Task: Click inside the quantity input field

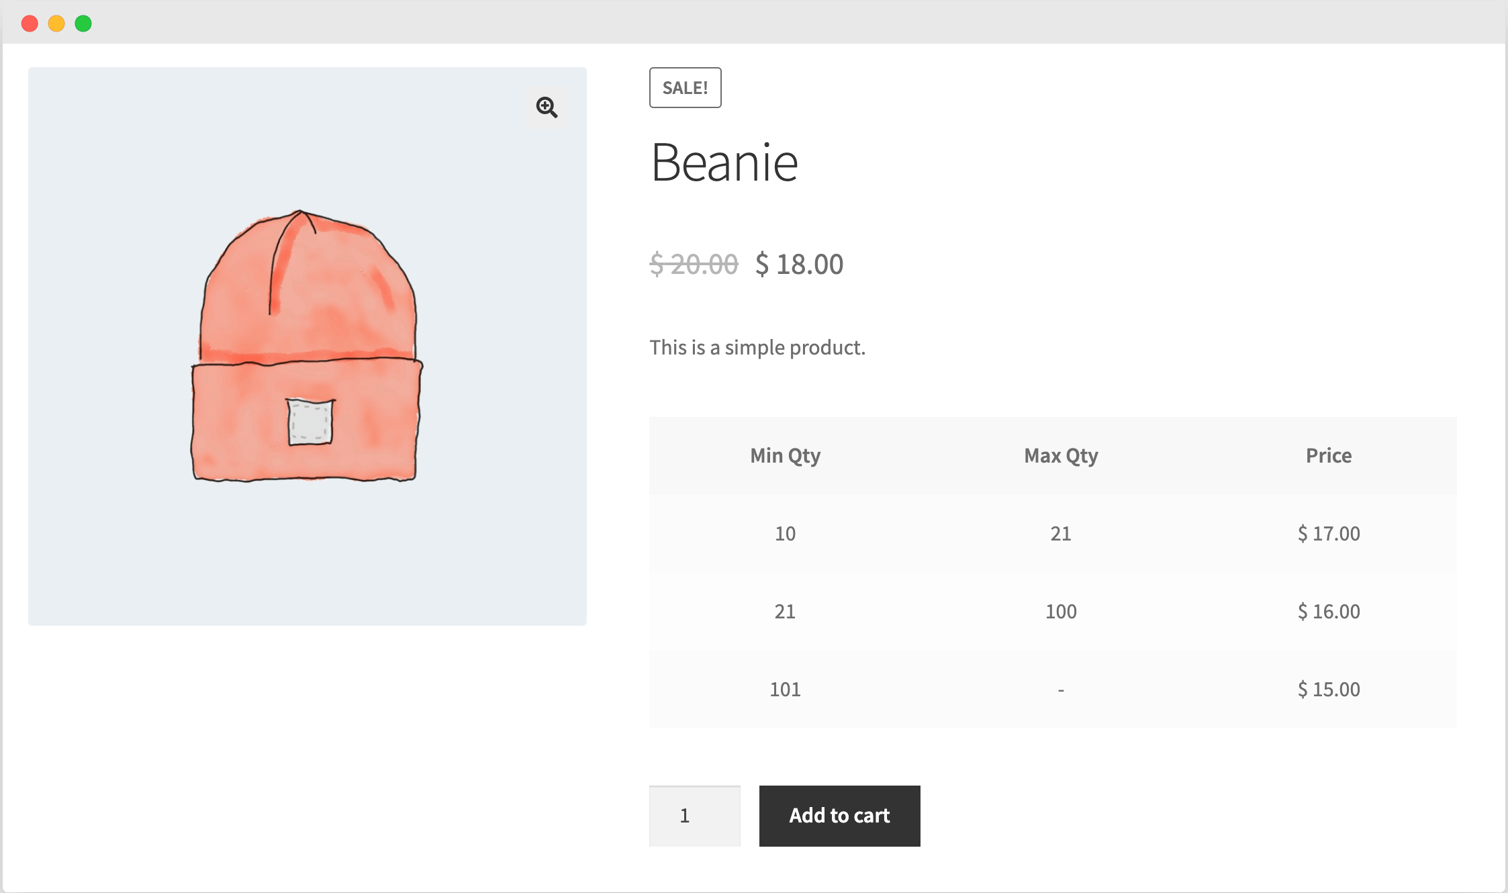Action: point(694,816)
